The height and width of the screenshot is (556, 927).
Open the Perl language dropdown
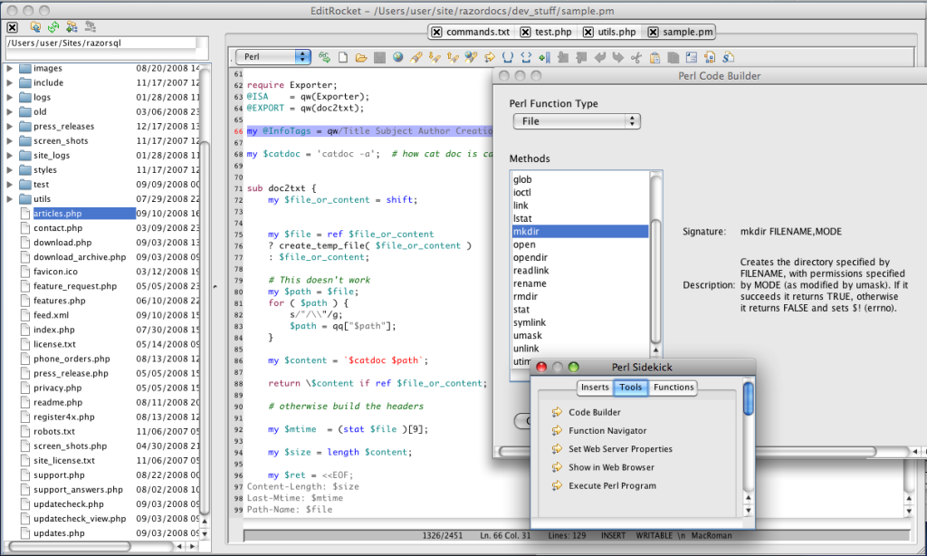pos(273,57)
